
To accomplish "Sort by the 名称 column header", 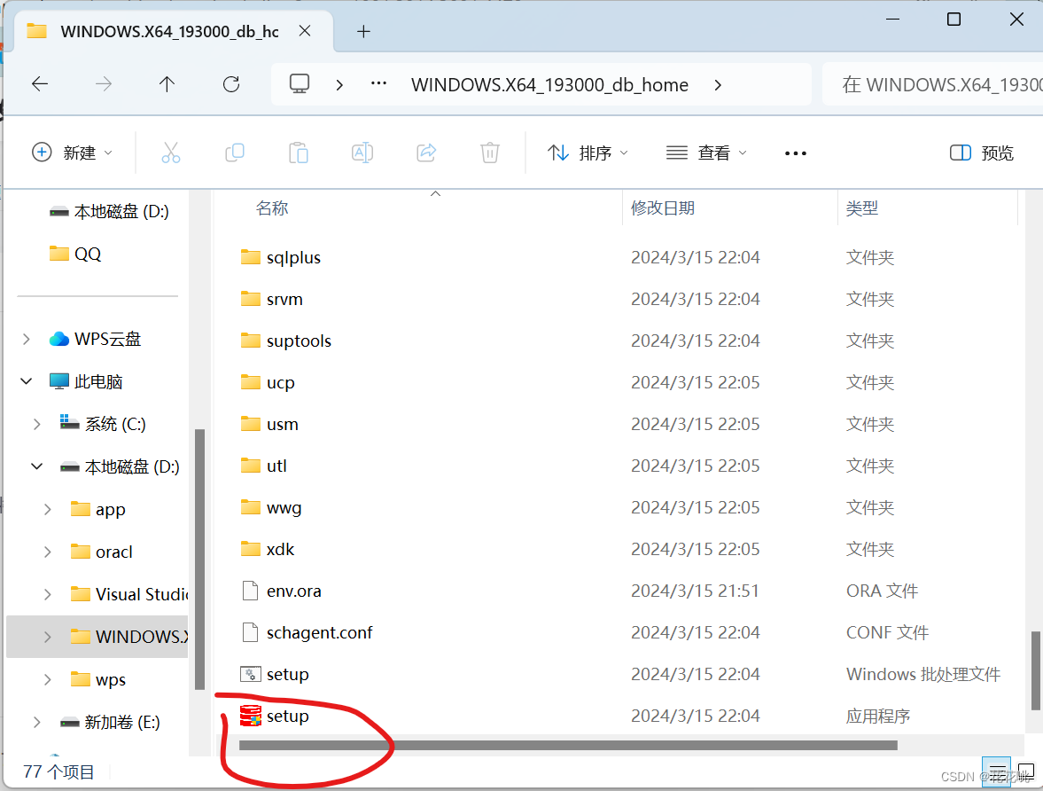I will 272,208.
